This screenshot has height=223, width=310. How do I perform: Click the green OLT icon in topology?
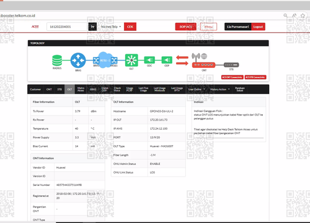(131, 60)
